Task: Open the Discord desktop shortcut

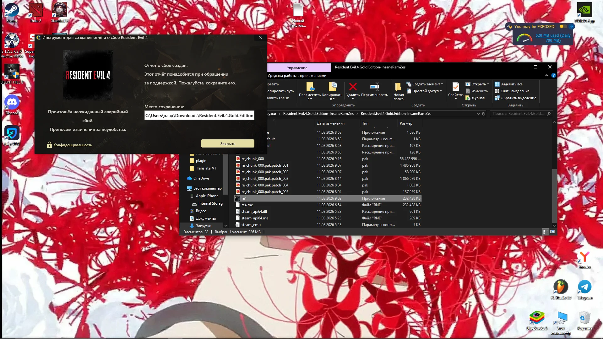Action: pyautogui.click(x=12, y=103)
